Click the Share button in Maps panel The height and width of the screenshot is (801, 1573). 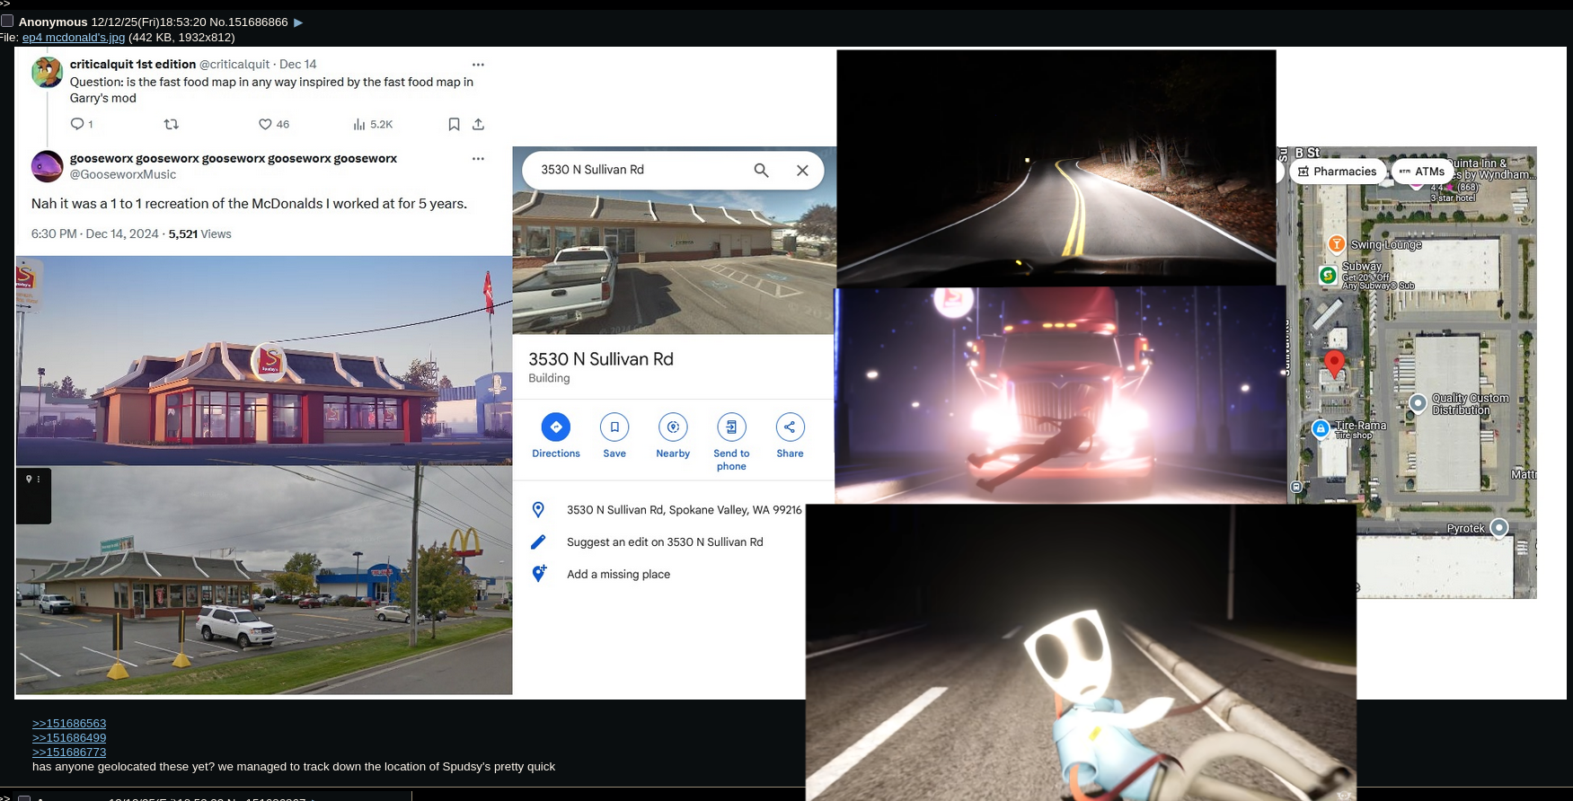tap(790, 436)
